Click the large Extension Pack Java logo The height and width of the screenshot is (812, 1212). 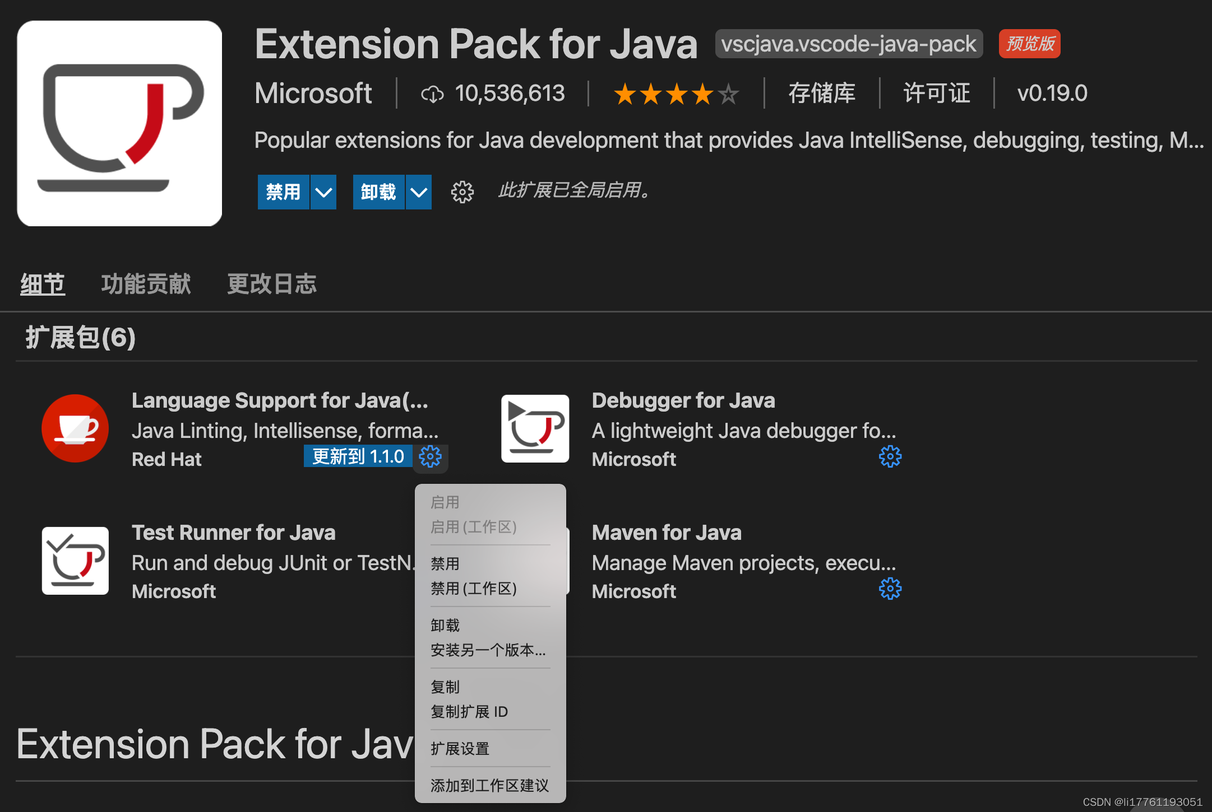[119, 124]
